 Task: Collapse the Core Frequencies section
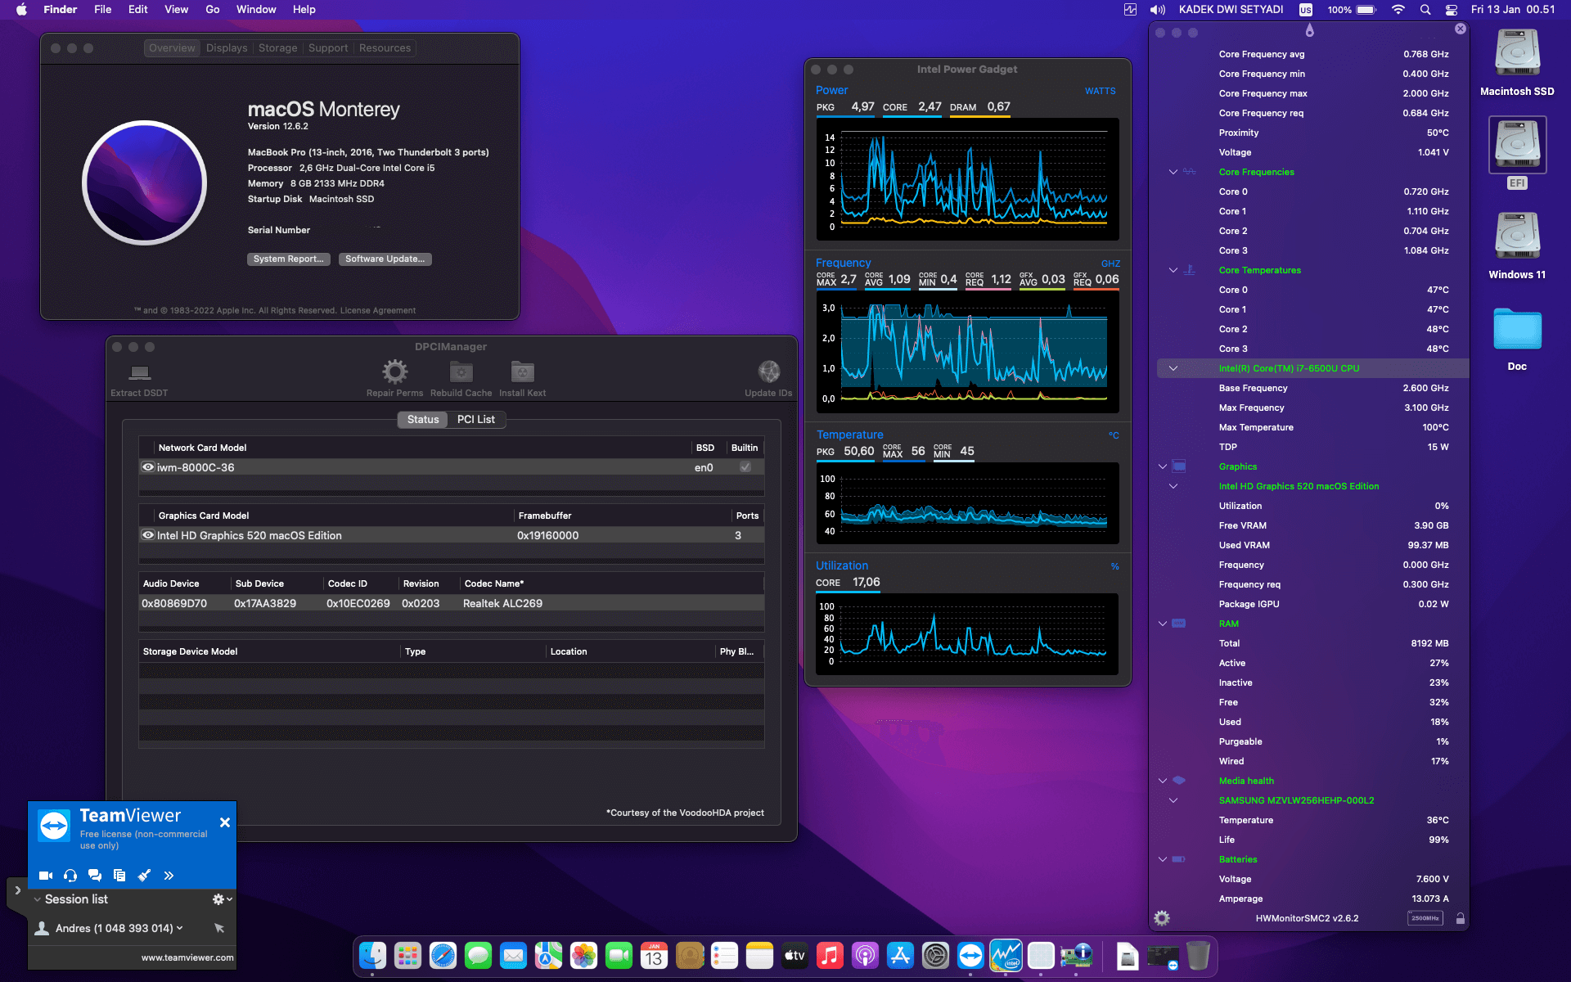tap(1173, 172)
